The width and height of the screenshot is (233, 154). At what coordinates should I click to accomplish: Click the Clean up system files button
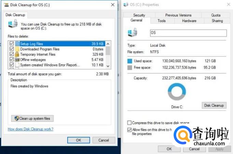coord(32,118)
